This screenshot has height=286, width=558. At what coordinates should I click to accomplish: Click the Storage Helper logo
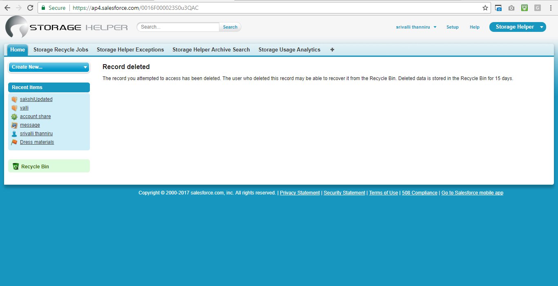(67, 27)
